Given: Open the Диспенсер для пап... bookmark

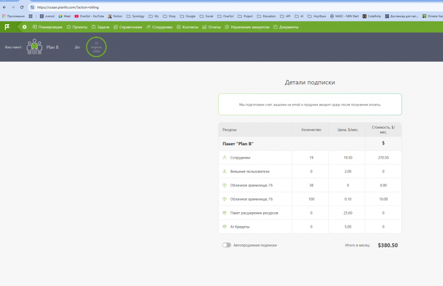Looking at the screenshot, I should pos(401,16).
